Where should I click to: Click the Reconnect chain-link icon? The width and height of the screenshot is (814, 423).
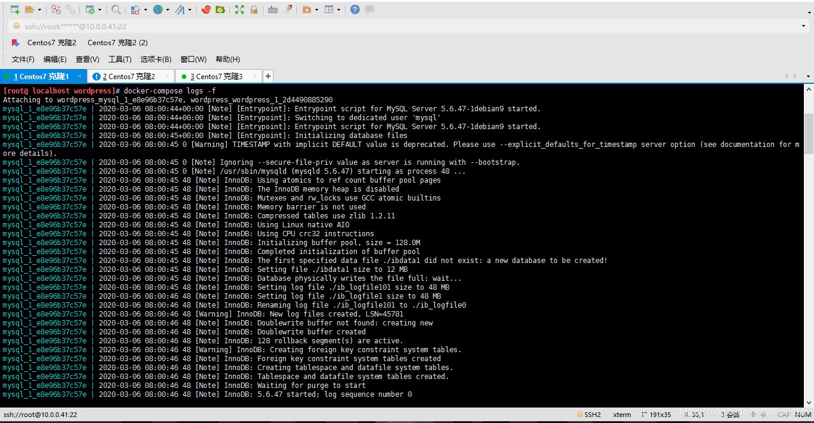(70, 10)
